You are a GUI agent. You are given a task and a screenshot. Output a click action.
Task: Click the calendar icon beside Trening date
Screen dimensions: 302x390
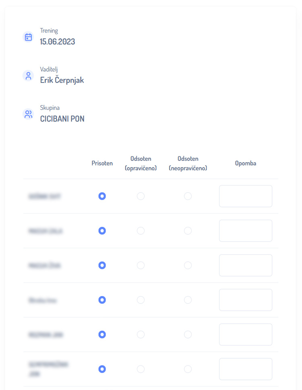coord(28,37)
